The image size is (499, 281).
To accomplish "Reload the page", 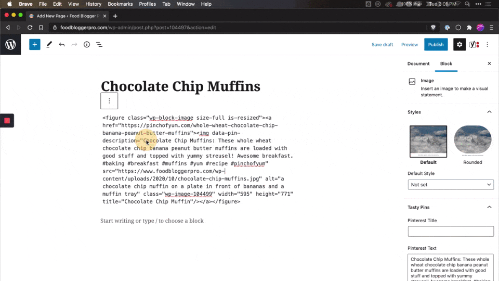I will pos(30,28).
